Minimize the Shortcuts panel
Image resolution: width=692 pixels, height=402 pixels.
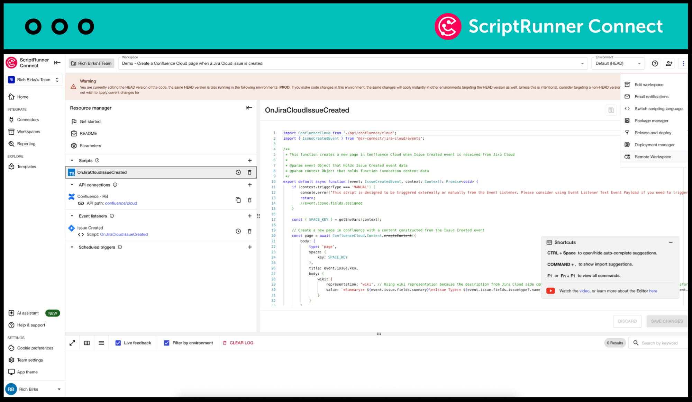671,242
